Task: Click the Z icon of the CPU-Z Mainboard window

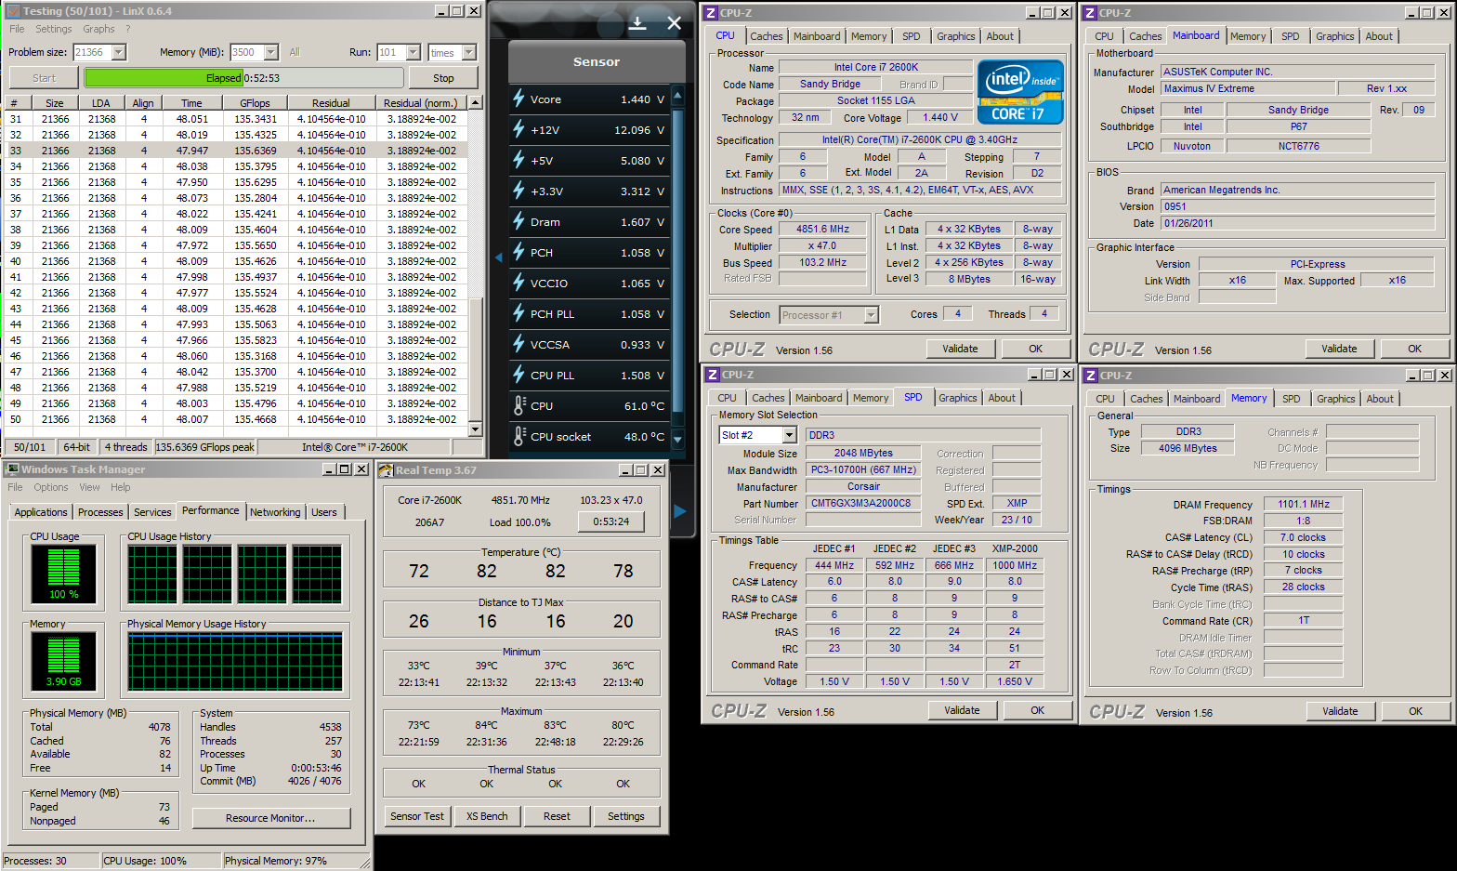Action: 1090,12
